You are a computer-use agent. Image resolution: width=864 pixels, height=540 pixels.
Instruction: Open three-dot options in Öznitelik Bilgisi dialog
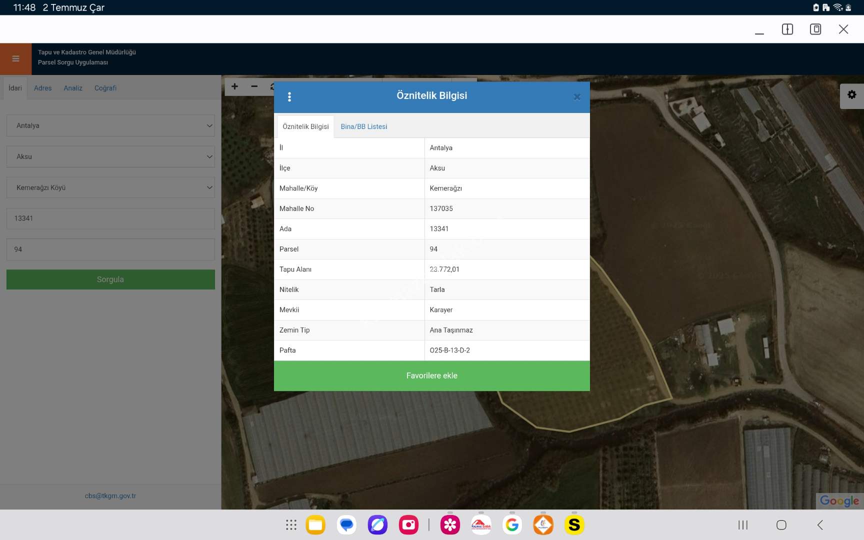[289, 97]
